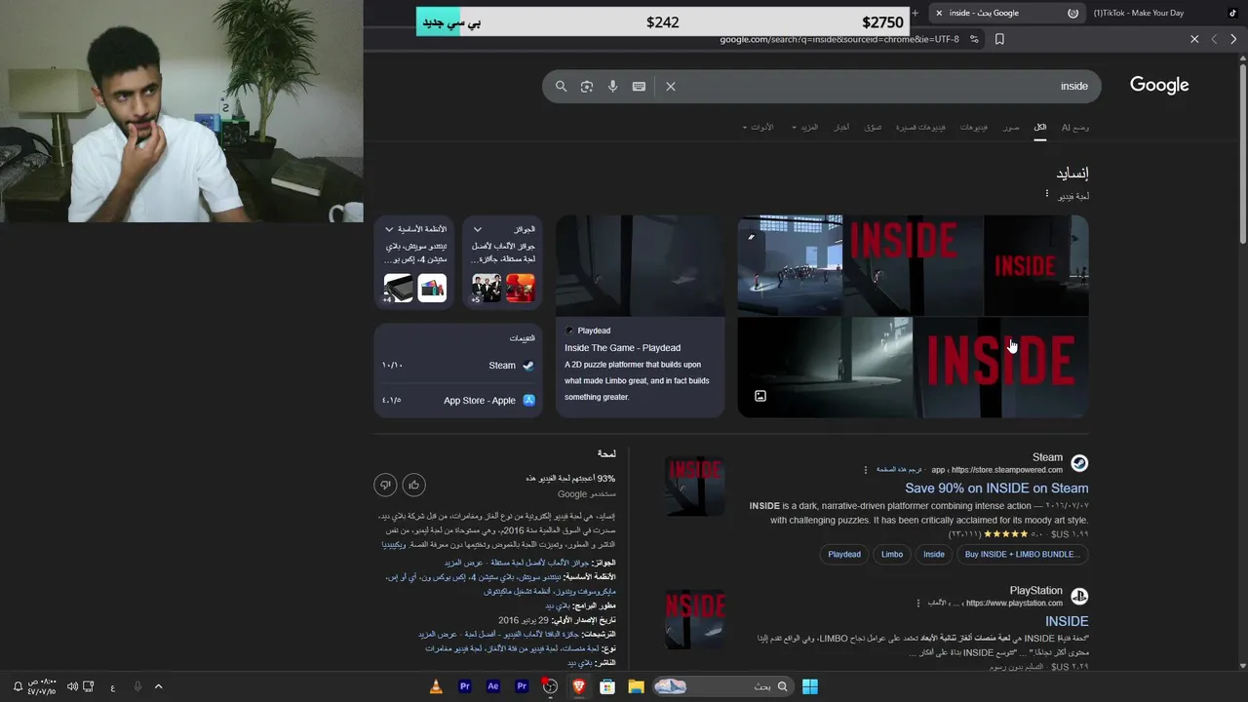Screen dimensions: 1248x702
Task: Click the لمحة overview heading
Action: 606,453
